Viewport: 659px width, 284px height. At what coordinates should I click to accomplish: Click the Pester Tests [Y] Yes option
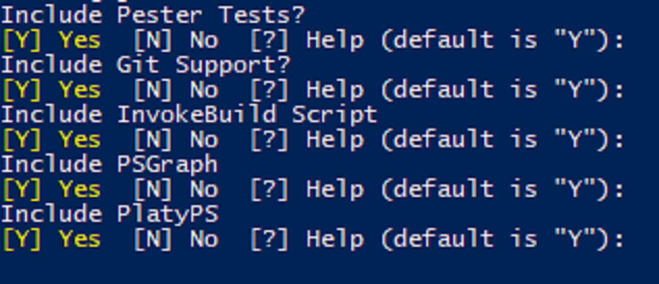coord(52,40)
